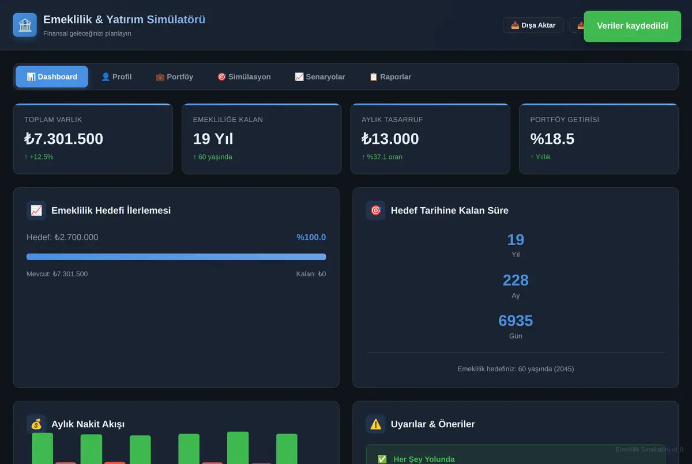Image resolution: width=692 pixels, height=464 pixels.
Task: Select the Senaryolar tab
Action: 320,77
